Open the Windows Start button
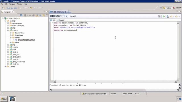The width and height of the screenshot is (182, 102). 4,99
